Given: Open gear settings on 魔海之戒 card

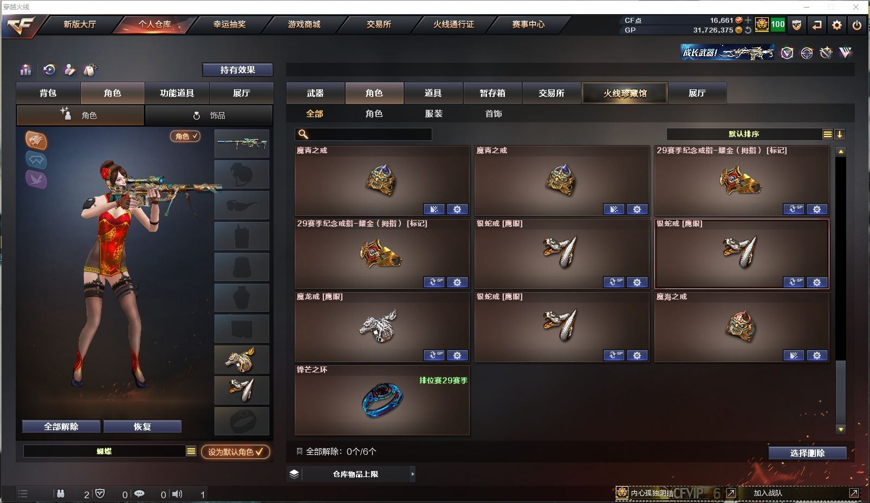Looking at the screenshot, I should point(817,356).
